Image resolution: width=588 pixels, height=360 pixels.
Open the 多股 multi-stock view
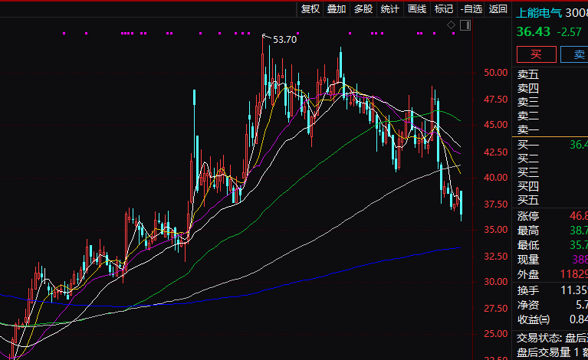click(x=363, y=9)
